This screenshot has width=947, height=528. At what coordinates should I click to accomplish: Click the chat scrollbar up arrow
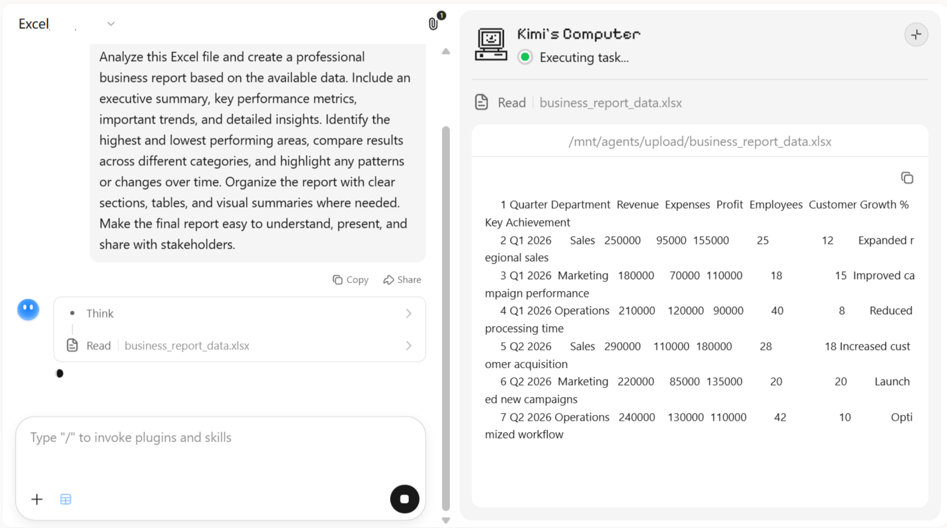pyautogui.click(x=446, y=51)
